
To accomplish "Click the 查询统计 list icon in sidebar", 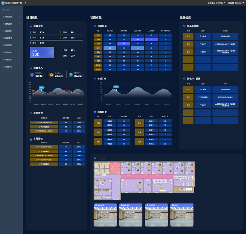I will [x=4, y=31].
